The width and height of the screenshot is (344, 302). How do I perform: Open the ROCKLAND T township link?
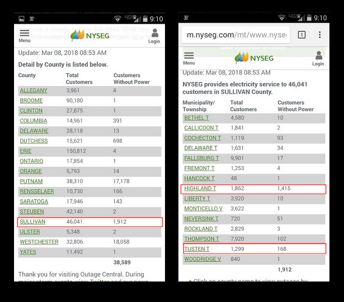pyautogui.click(x=201, y=229)
